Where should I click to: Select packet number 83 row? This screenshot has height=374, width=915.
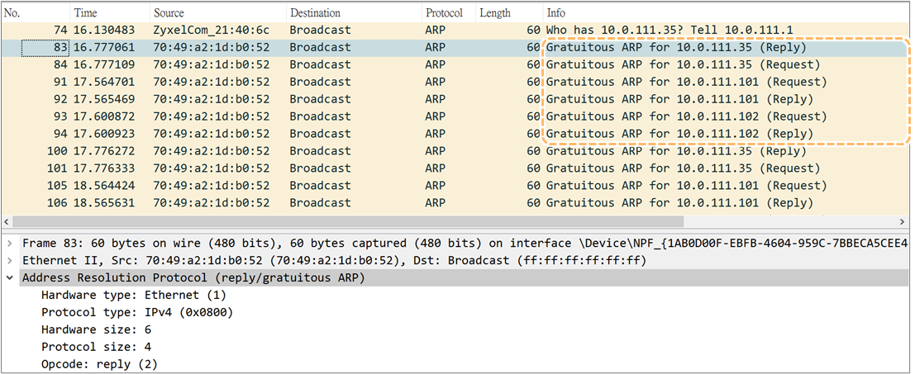[455, 47]
